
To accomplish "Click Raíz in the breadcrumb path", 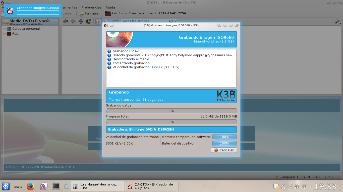I will pyautogui.click(x=115, y=13).
